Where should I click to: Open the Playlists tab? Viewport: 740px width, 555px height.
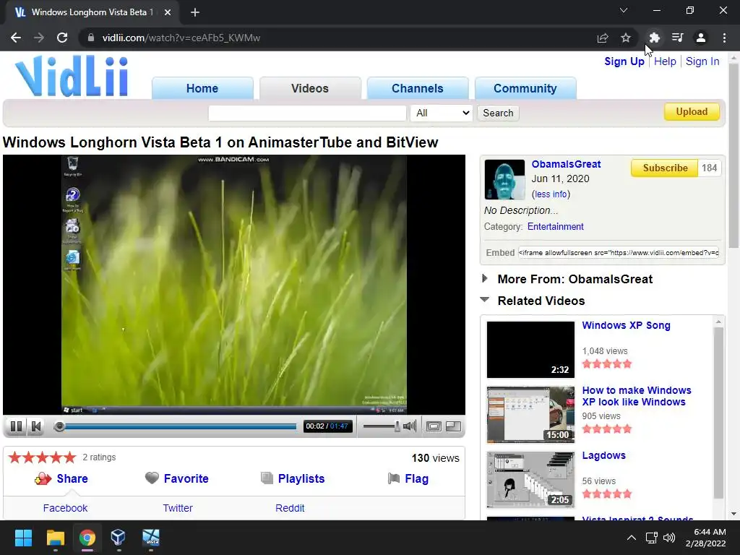pos(301,478)
